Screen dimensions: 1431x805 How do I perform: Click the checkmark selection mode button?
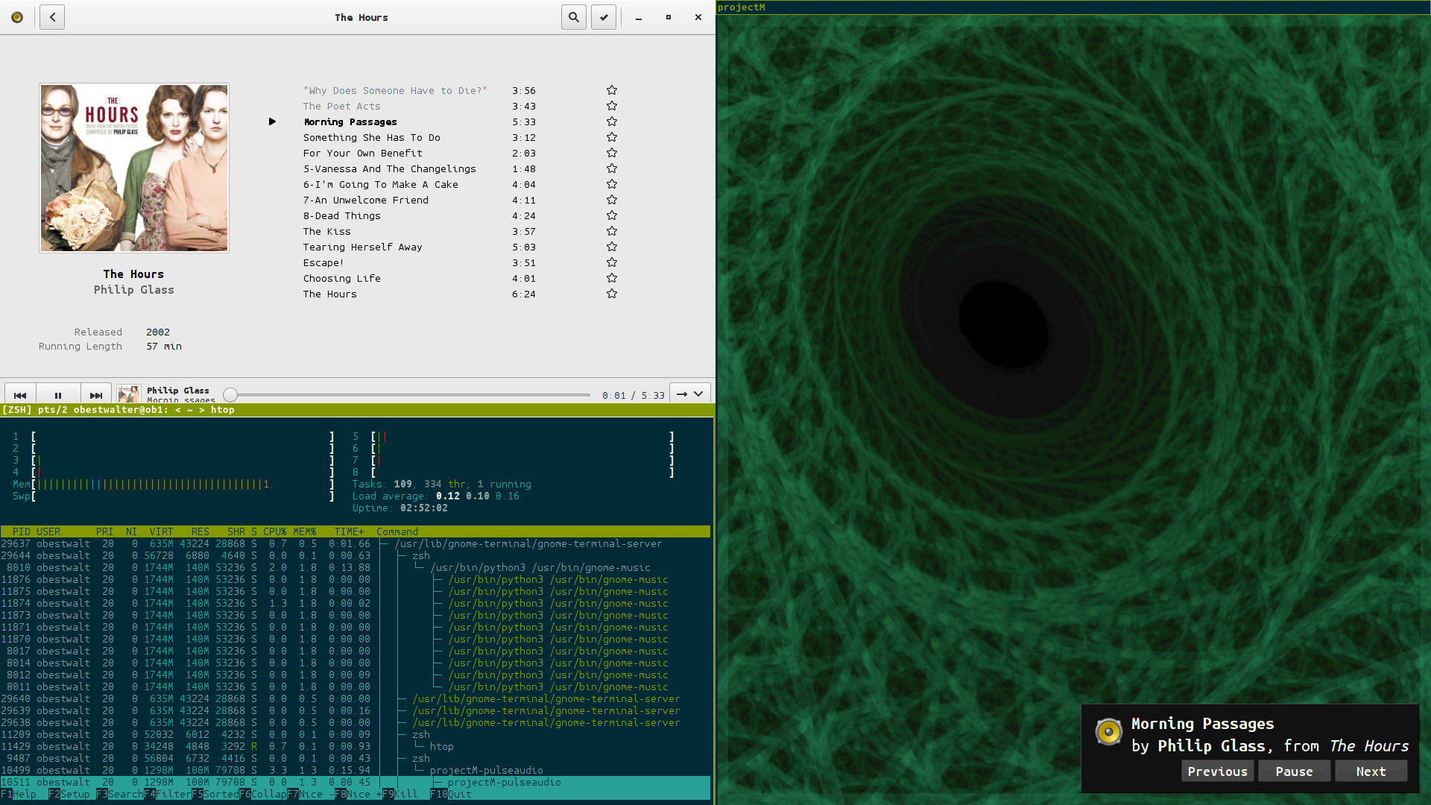tap(604, 17)
